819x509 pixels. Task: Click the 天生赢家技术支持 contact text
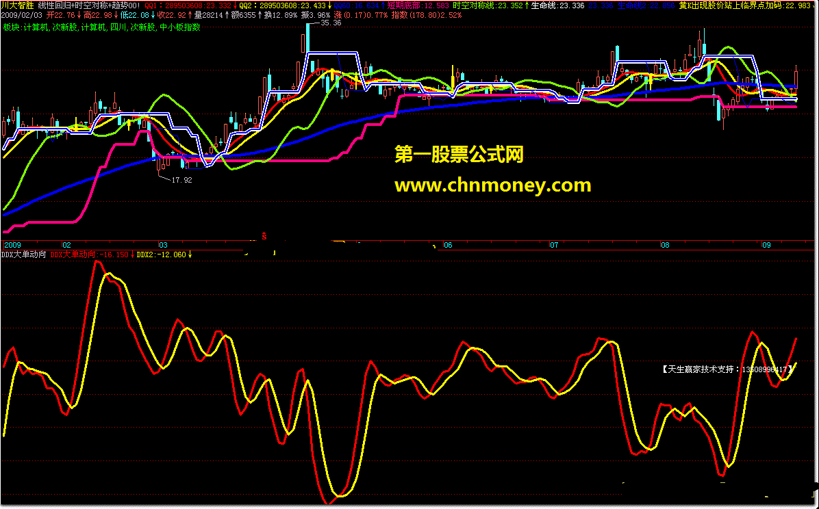coord(728,369)
